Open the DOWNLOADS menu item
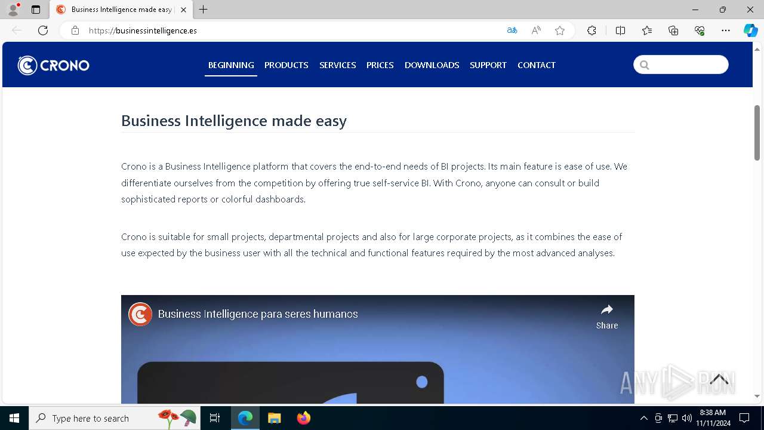The image size is (764, 430). click(x=432, y=65)
